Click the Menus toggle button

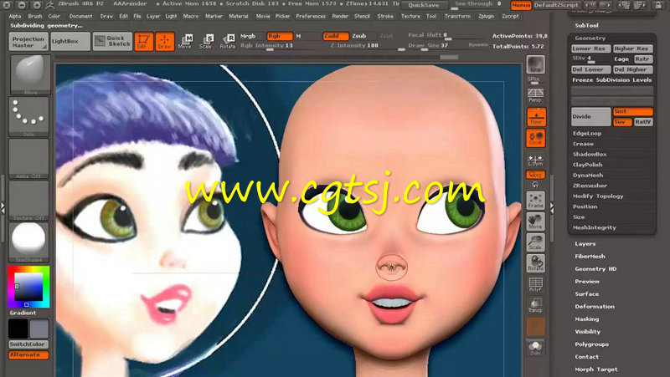click(521, 5)
